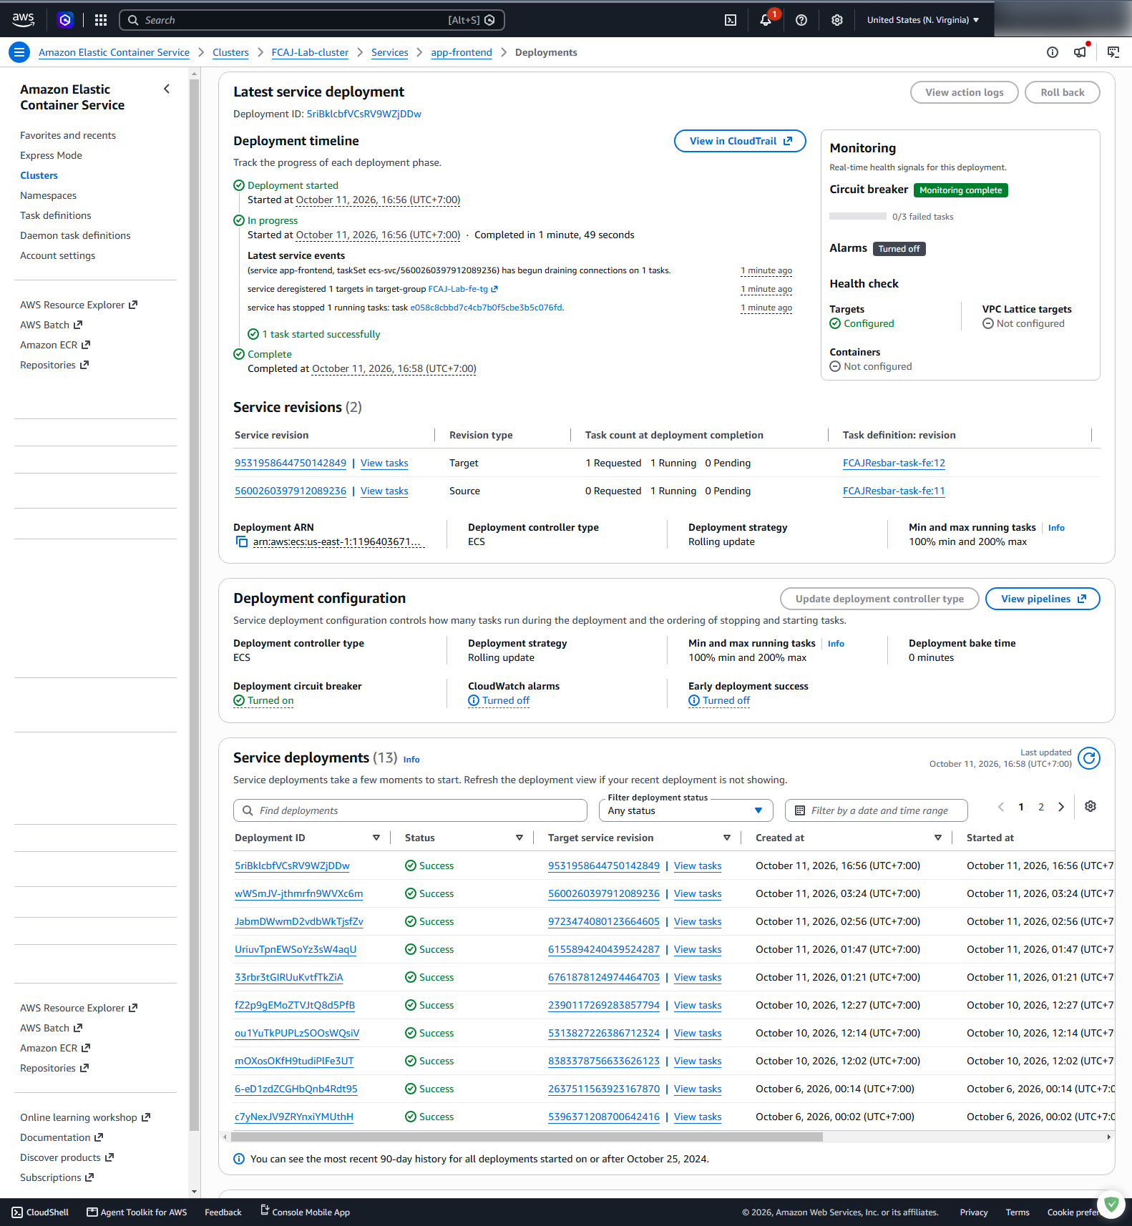Screen dimensions: 1132x1226
Task: Open Namespaces in the sidebar
Action: coord(48,195)
